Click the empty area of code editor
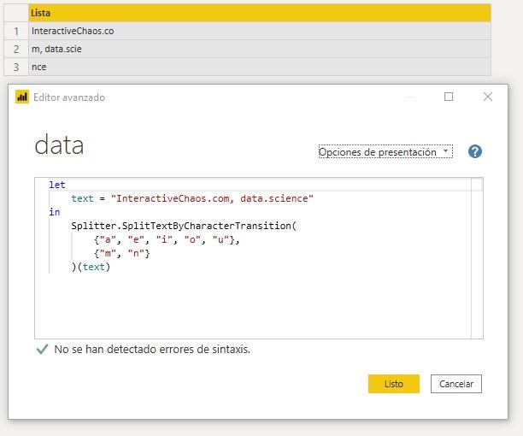The width and height of the screenshot is (523, 436). tap(254, 305)
